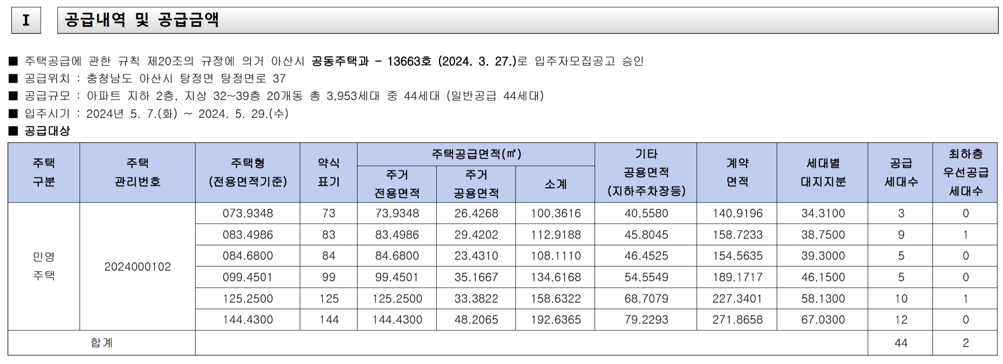
Task: Click the 계약 면적 column header
Action: (737, 172)
